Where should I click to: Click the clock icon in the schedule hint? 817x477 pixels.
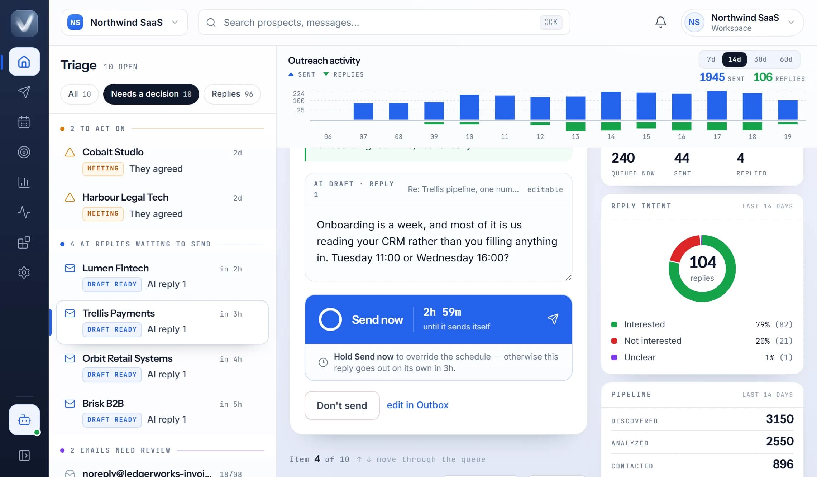(323, 362)
